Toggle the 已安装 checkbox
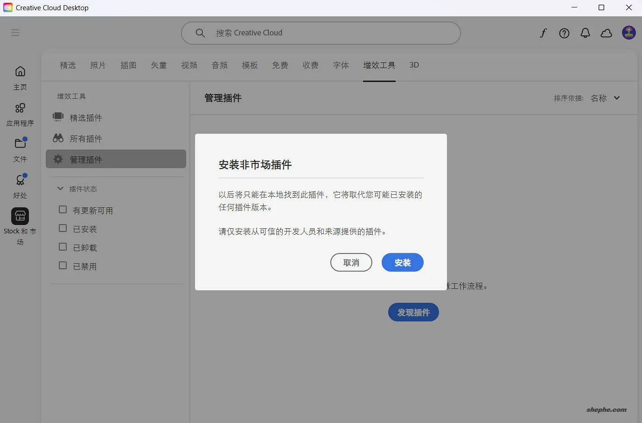The image size is (642, 423). [x=63, y=228]
